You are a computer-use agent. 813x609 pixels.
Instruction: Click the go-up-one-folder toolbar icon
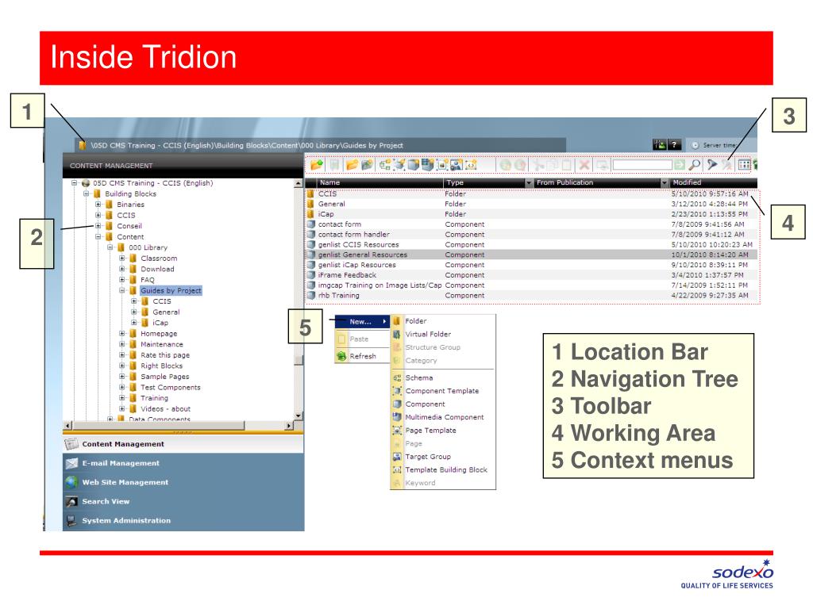point(317,165)
